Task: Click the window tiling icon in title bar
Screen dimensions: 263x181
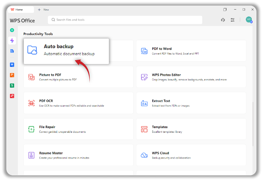Action: [x=225, y=10]
